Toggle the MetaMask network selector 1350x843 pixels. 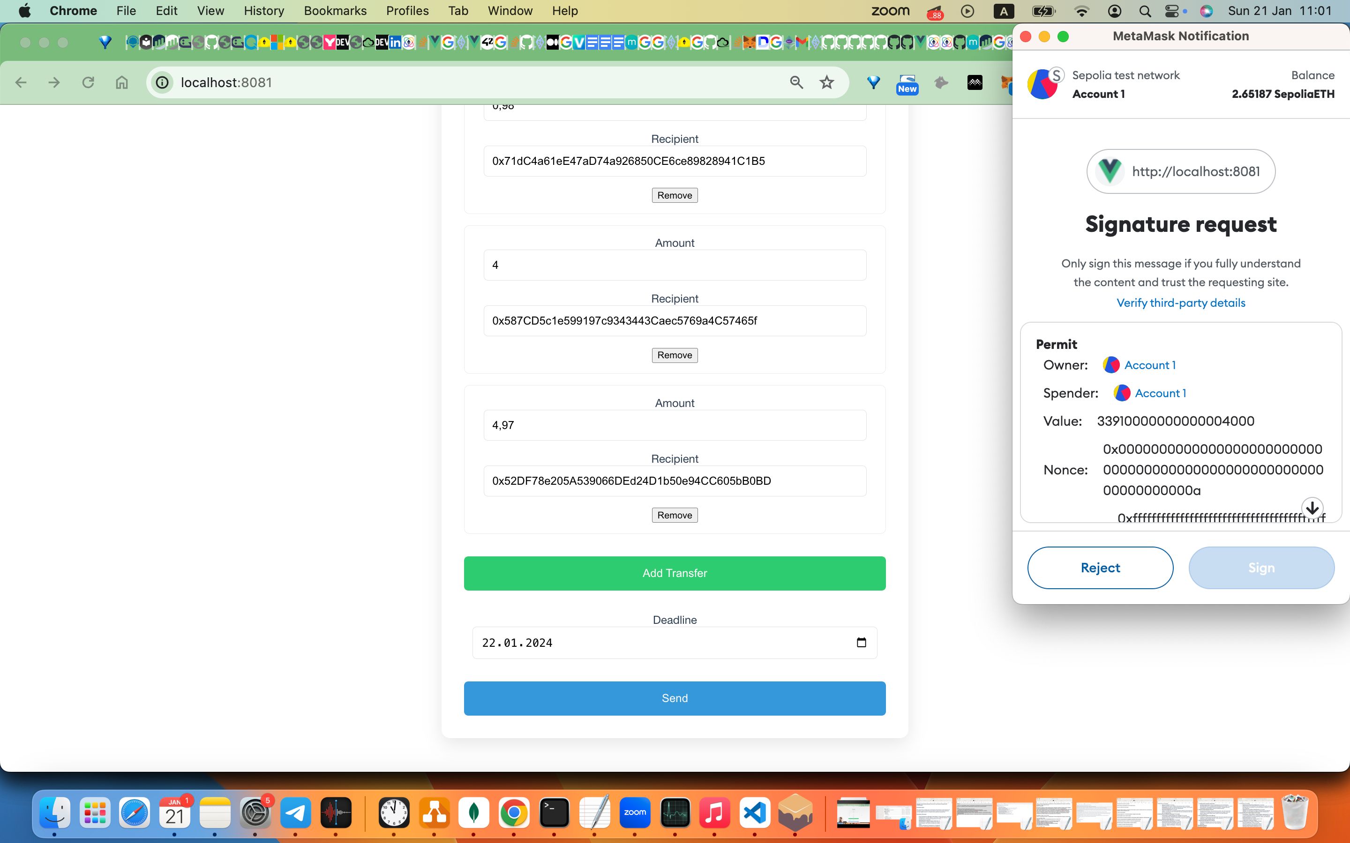(1125, 75)
